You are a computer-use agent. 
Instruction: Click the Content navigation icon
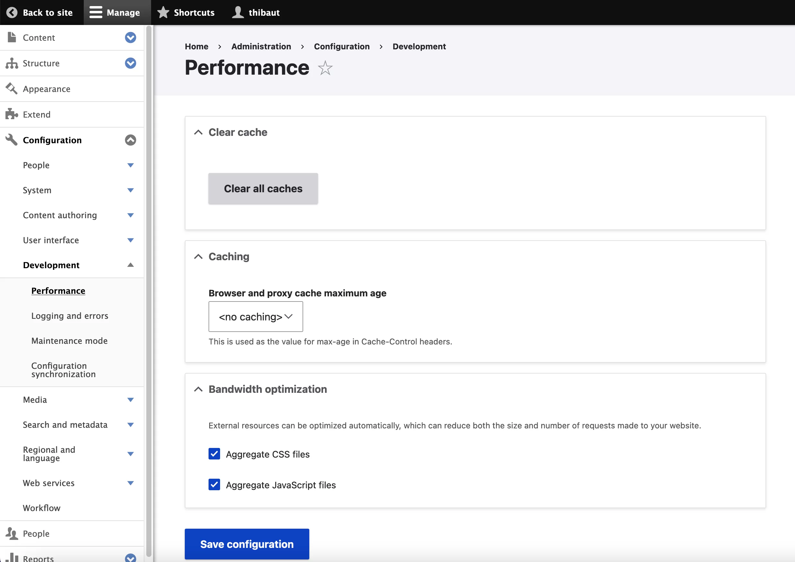(x=12, y=38)
